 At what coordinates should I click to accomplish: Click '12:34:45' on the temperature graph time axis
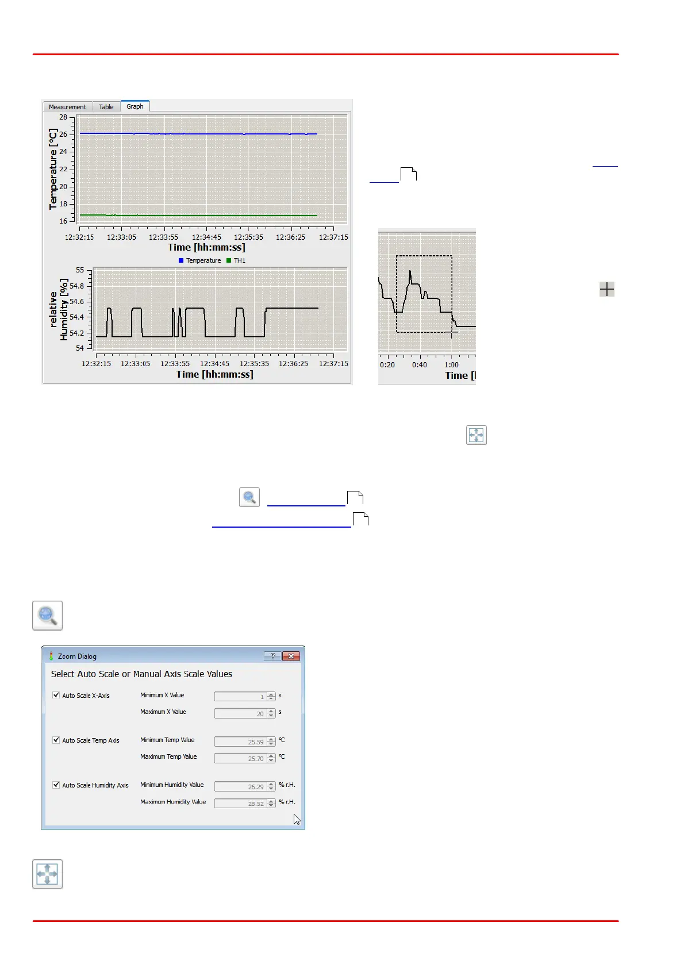(x=206, y=237)
